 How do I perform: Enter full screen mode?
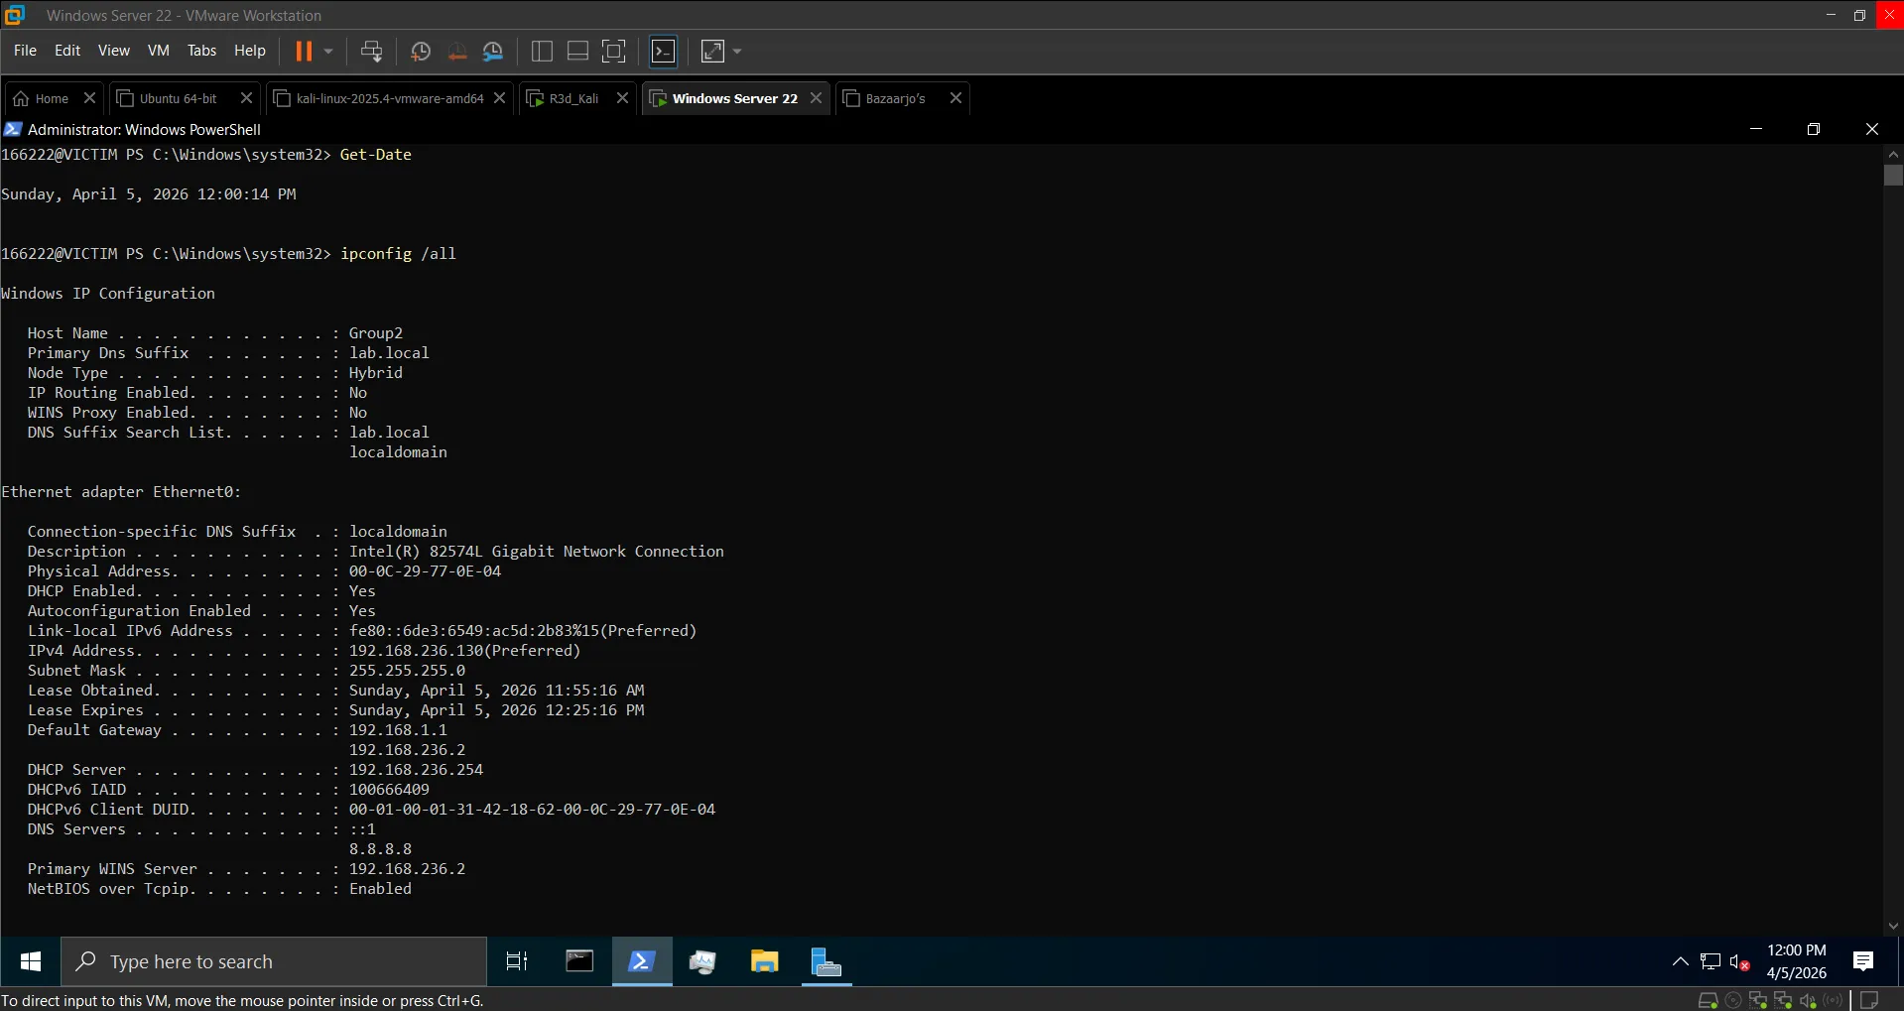point(614,51)
